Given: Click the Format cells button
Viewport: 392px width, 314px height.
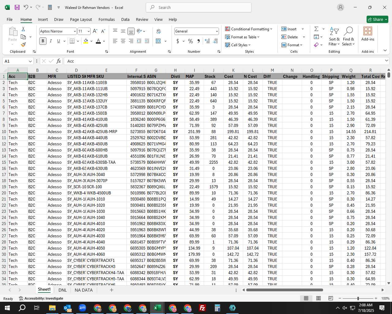Looking at the screenshot, I should tap(292, 45).
